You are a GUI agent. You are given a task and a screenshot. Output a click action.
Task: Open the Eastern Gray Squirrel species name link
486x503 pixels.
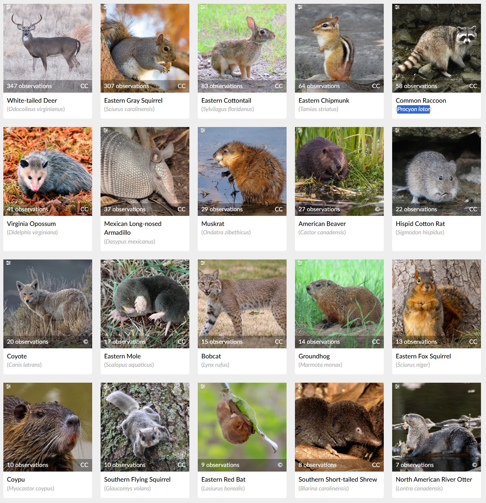point(133,101)
